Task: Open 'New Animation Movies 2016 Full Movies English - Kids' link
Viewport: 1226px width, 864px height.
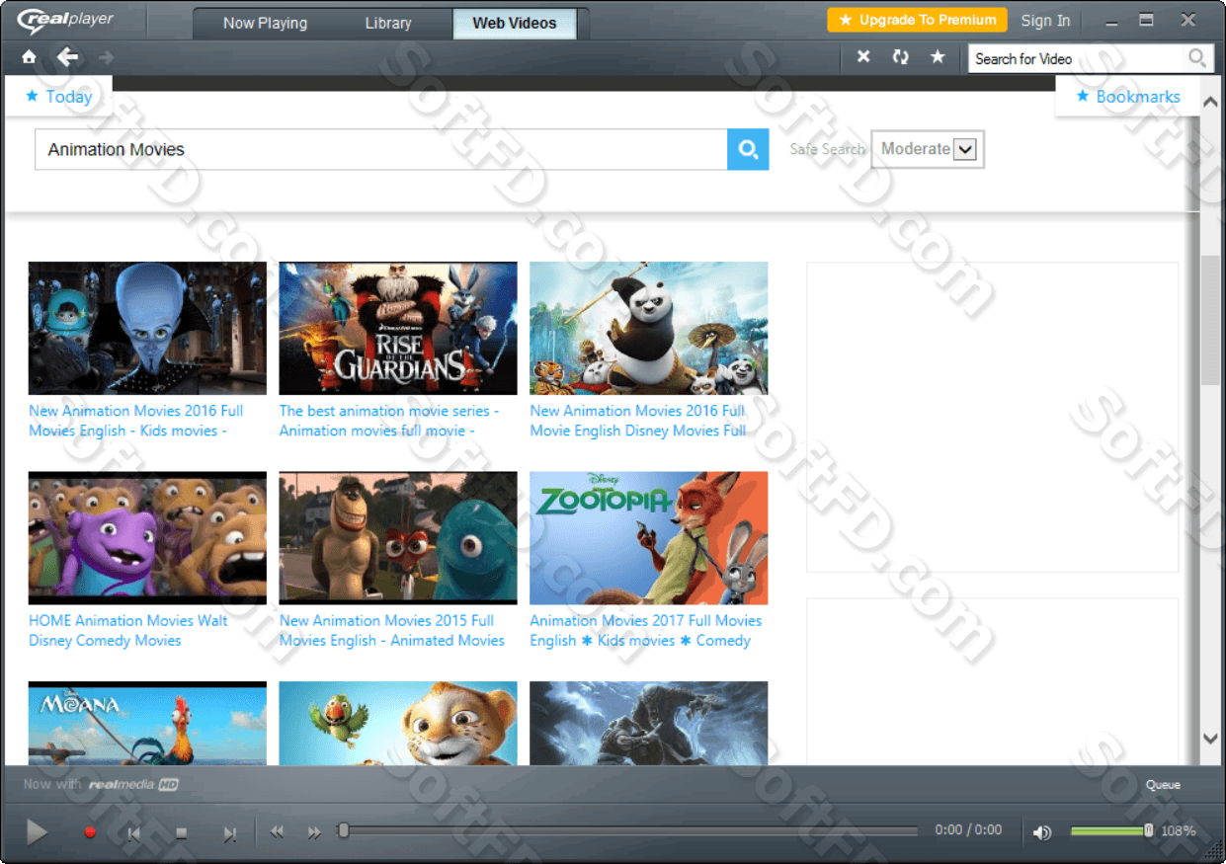Action: (x=135, y=421)
